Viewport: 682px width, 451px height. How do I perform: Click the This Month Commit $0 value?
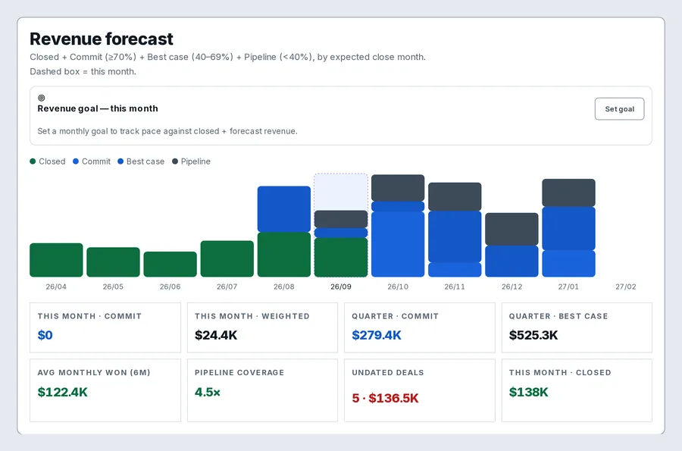pos(45,335)
